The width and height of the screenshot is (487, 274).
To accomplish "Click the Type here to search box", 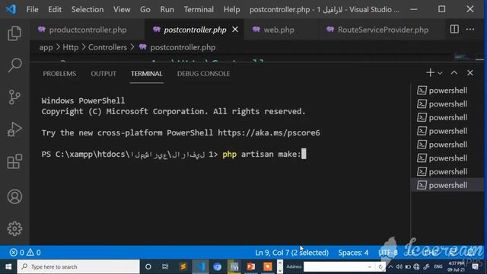I will click(x=78, y=266).
